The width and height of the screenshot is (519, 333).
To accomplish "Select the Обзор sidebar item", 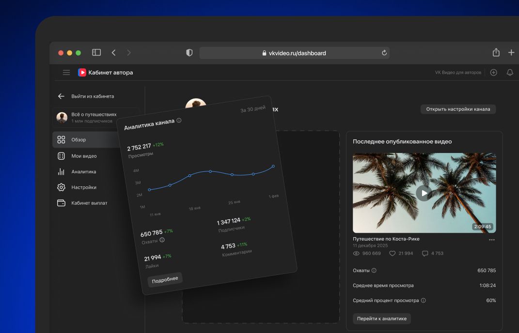I will 86,139.
